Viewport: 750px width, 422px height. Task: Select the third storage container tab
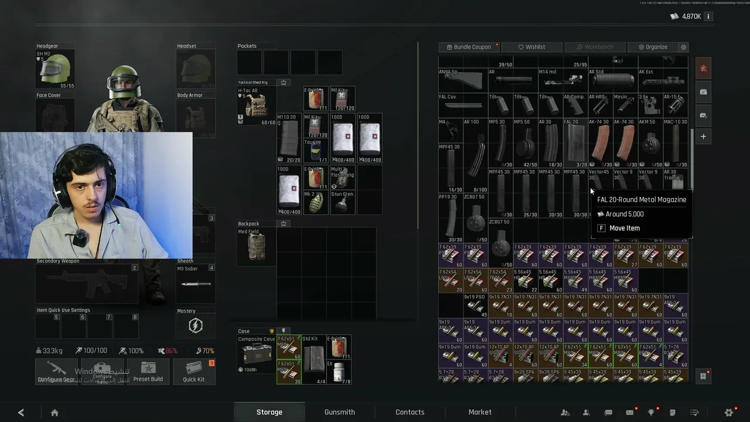click(x=703, y=114)
